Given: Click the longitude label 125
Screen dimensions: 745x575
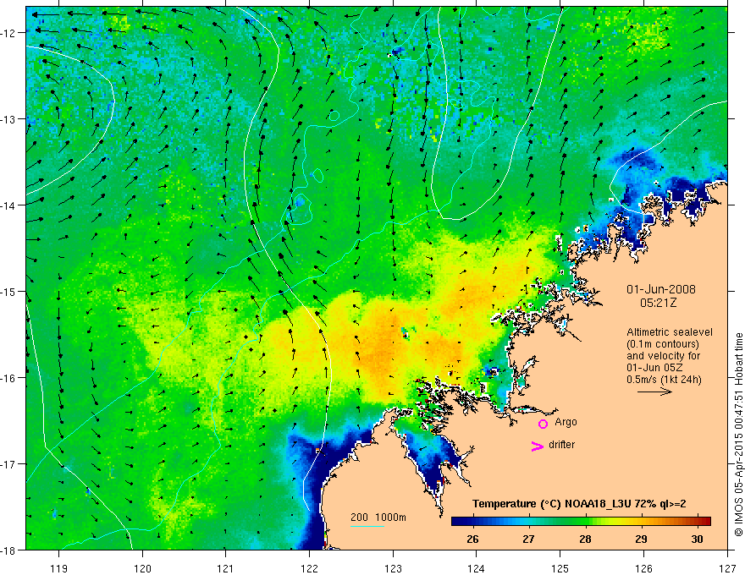Looking at the screenshot, I should pyautogui.click(x=560, y=568).
